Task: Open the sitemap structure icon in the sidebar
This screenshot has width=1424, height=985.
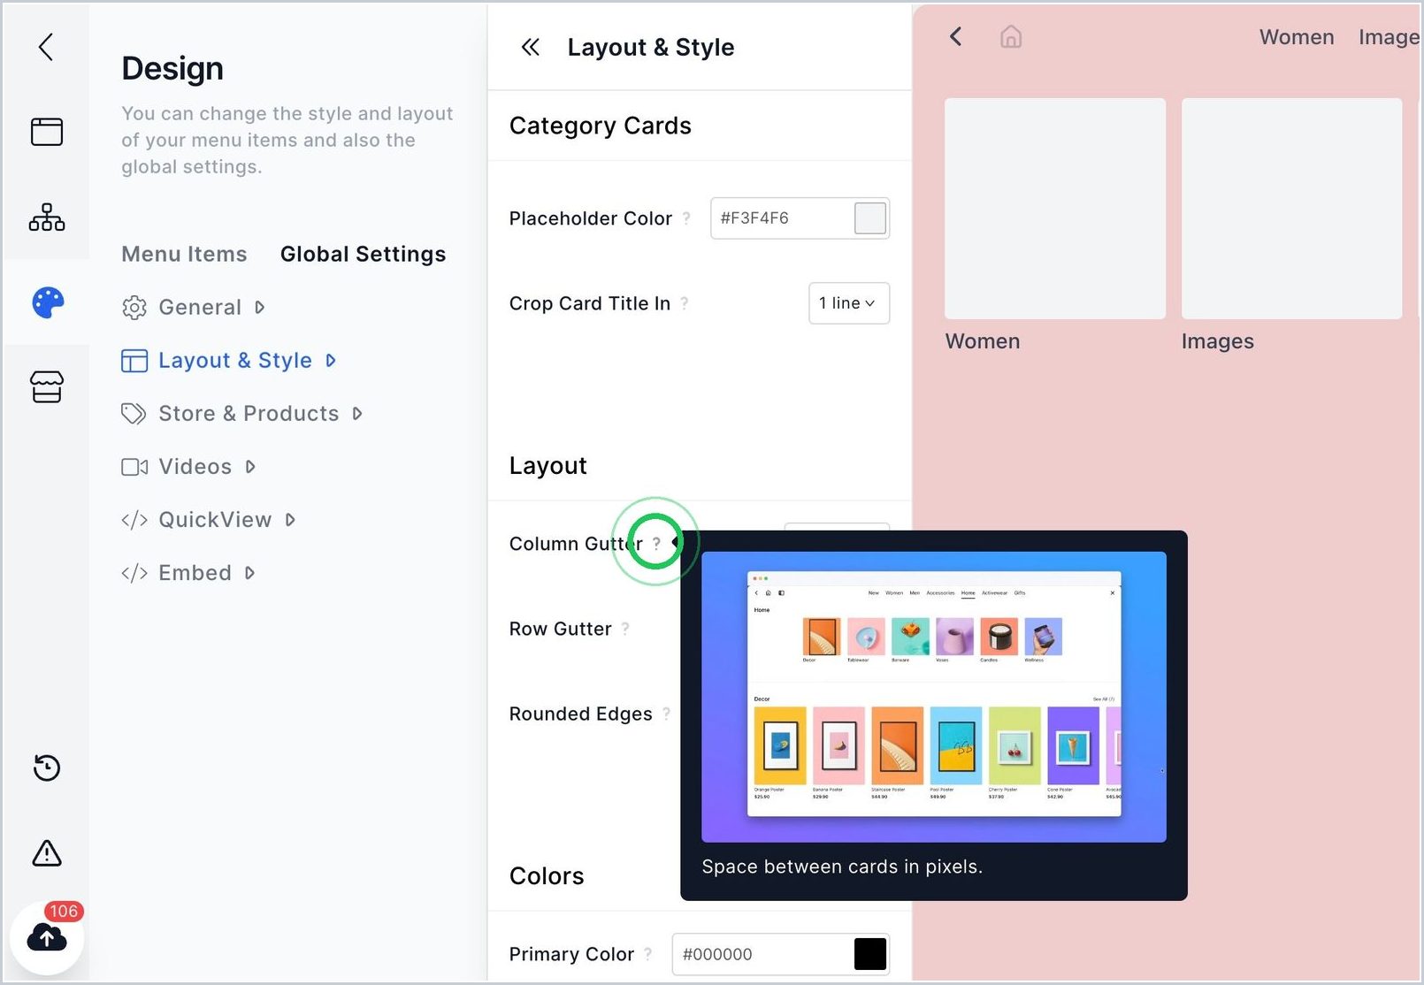Action: pyautogui.click(x=47, y=217)
